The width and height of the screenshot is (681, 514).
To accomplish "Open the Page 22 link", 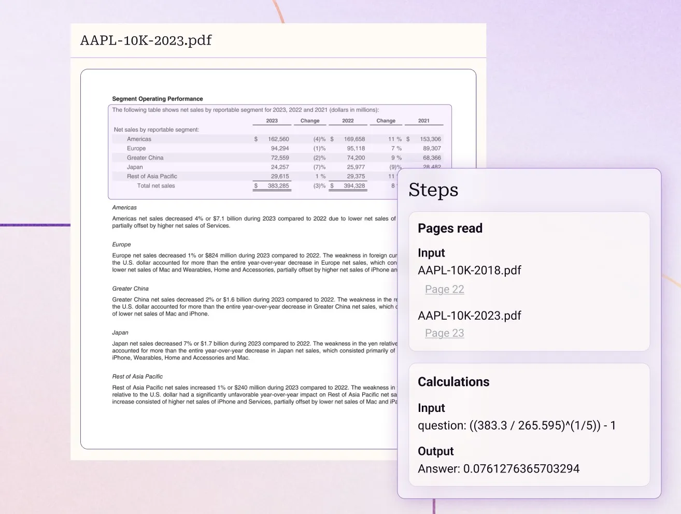I will [444, 289].
